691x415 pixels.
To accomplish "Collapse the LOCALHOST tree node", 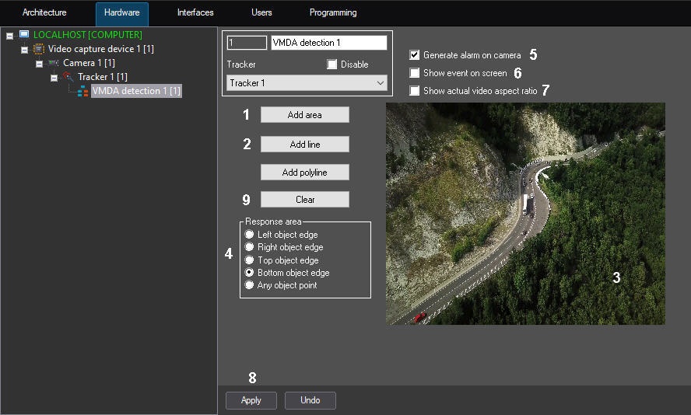I will point(10,36).
